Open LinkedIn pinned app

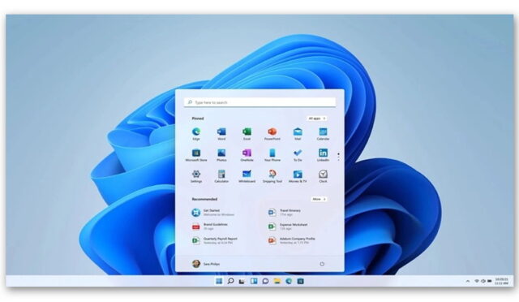[323, 155]
